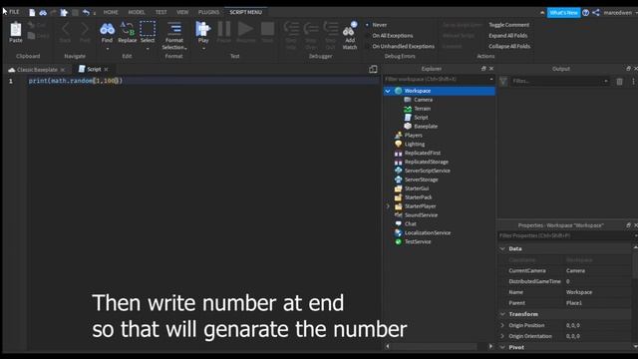Click the Name property value Workspace
This screenshot has height=359, width=638.
[579, 292]
